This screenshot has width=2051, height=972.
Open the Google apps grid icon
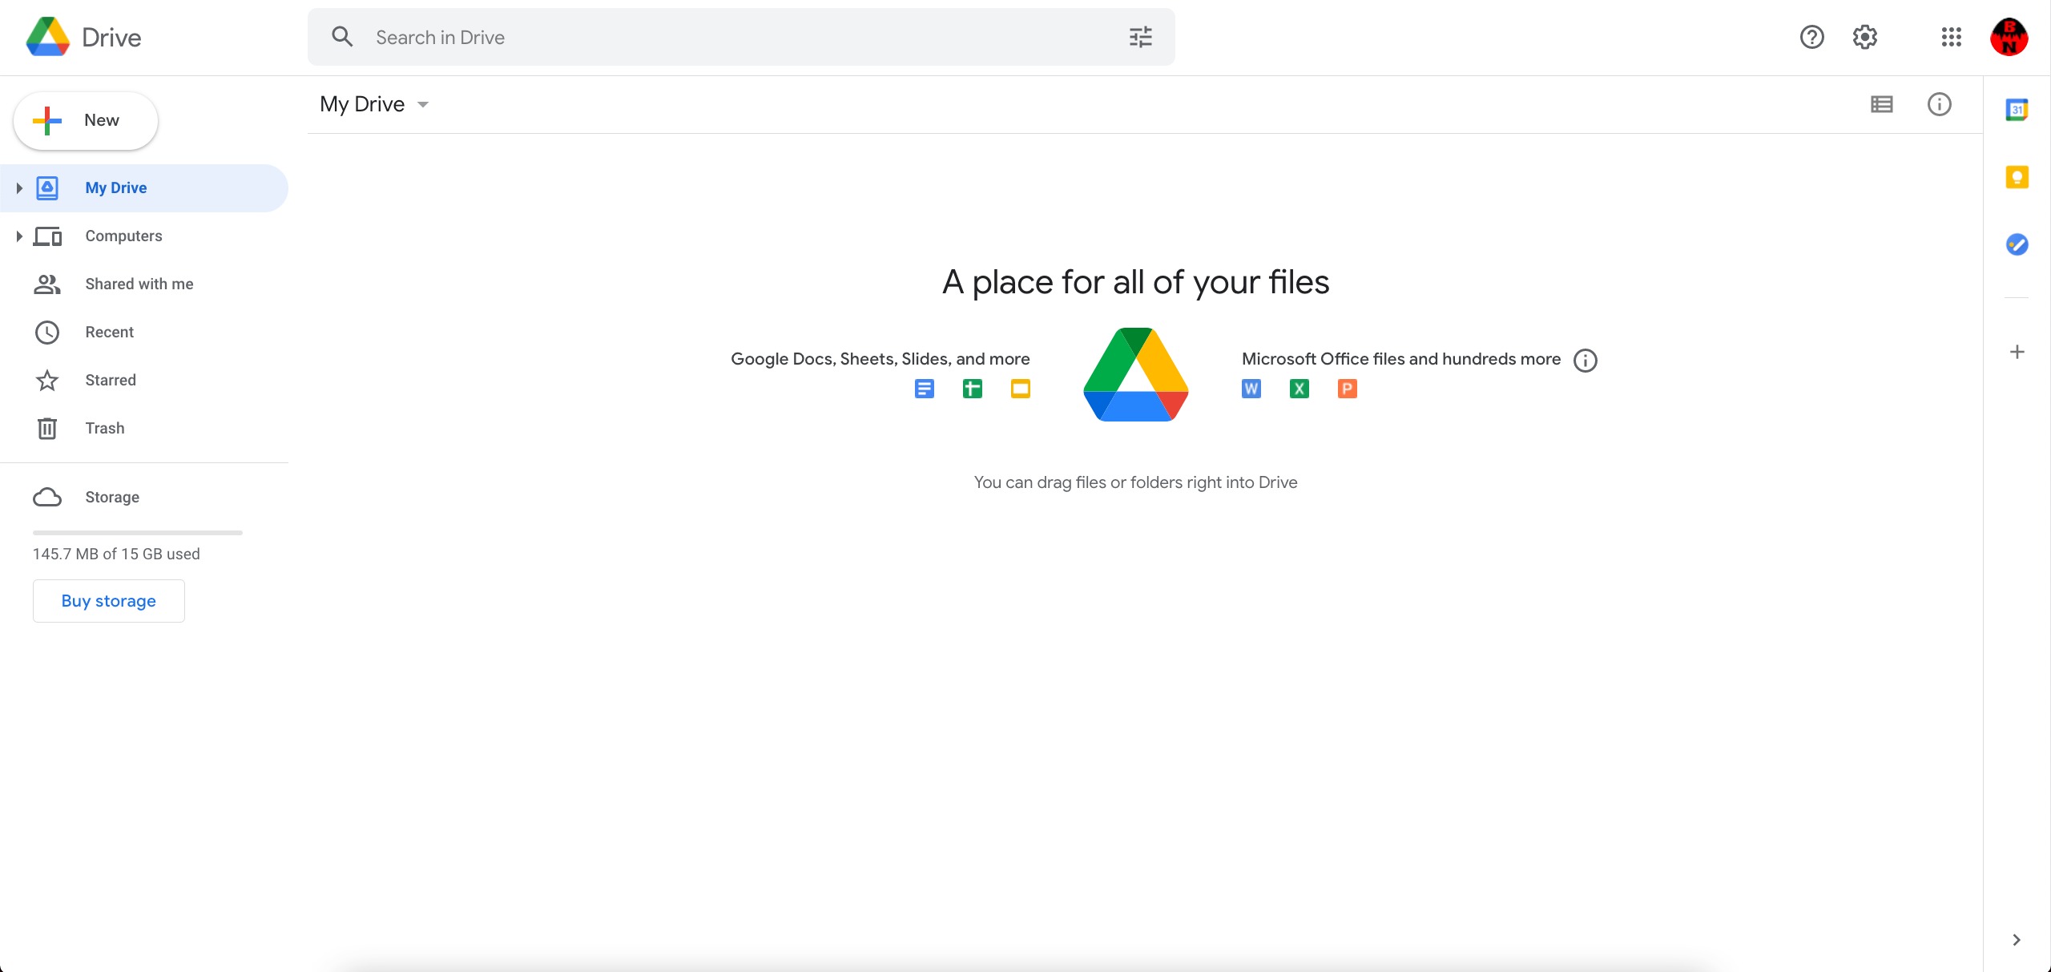pos(1952,37)
